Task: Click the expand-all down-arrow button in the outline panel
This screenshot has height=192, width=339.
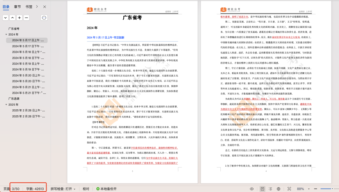Action: click(5, 18)
